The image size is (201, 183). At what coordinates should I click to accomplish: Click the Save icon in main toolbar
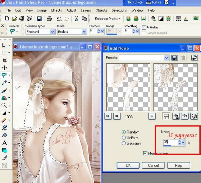click(39, 19)
